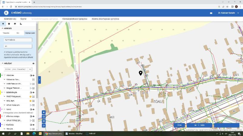Open the Dr. Kulcsár Katalin user dropdown
Viewport: 243px width, 136px height.
coord(229,13)
